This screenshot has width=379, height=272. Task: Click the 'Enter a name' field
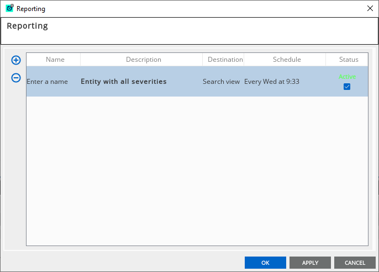click(x=48, y=82)
